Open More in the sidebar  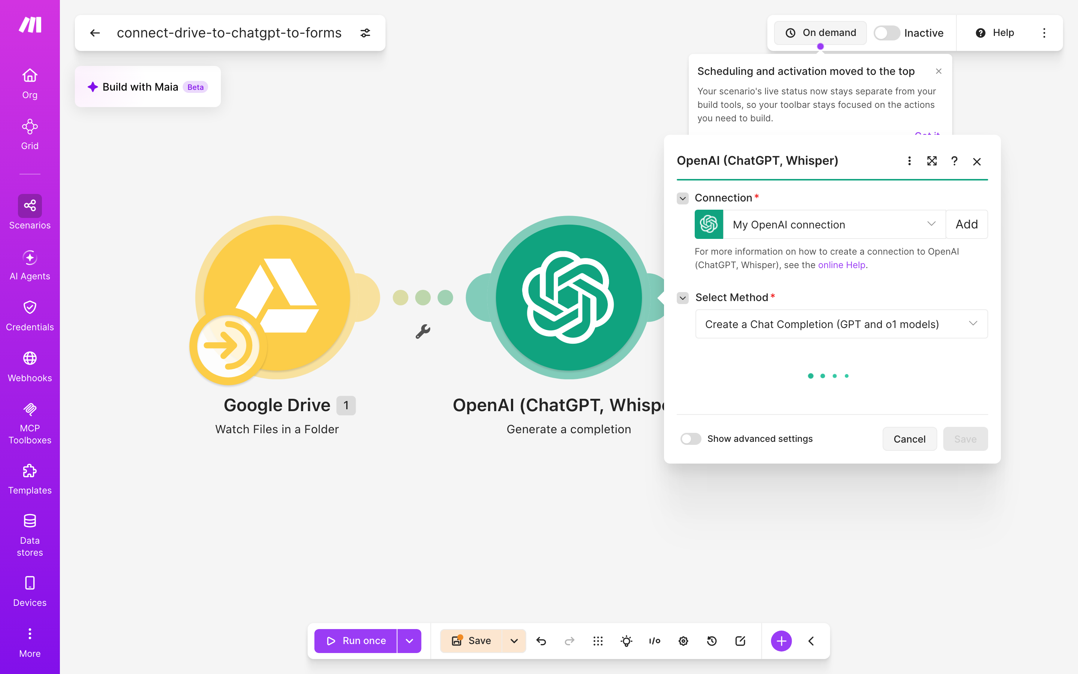click(x=30, y=643)
